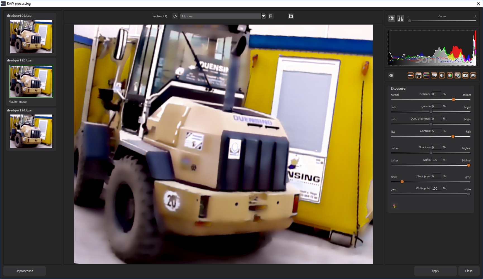Open the Unknown profile dropdown
The height and width of the screenshot is (279, 483).
[223, 16]
